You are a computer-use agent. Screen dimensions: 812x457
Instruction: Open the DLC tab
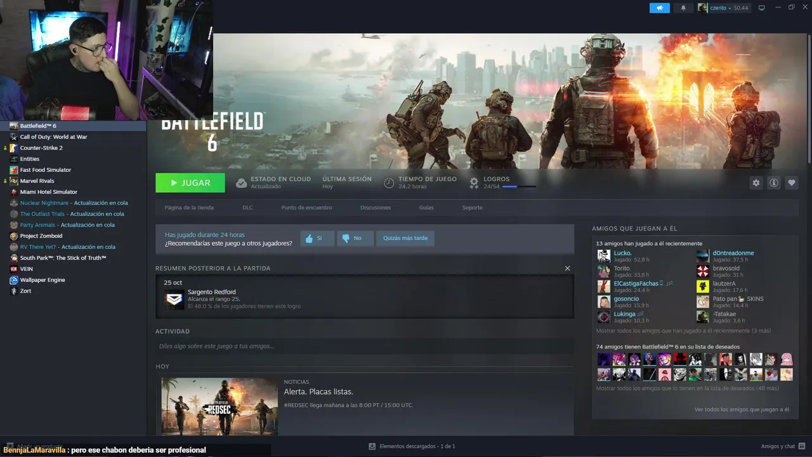tap(247, 208)
